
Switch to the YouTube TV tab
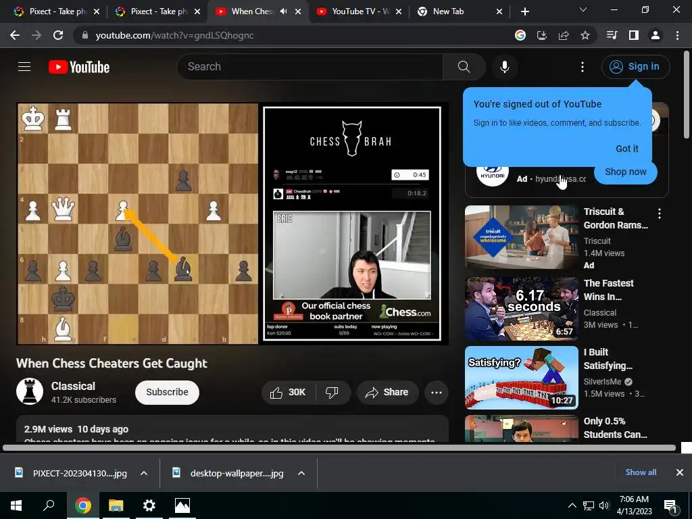point(360,11)
